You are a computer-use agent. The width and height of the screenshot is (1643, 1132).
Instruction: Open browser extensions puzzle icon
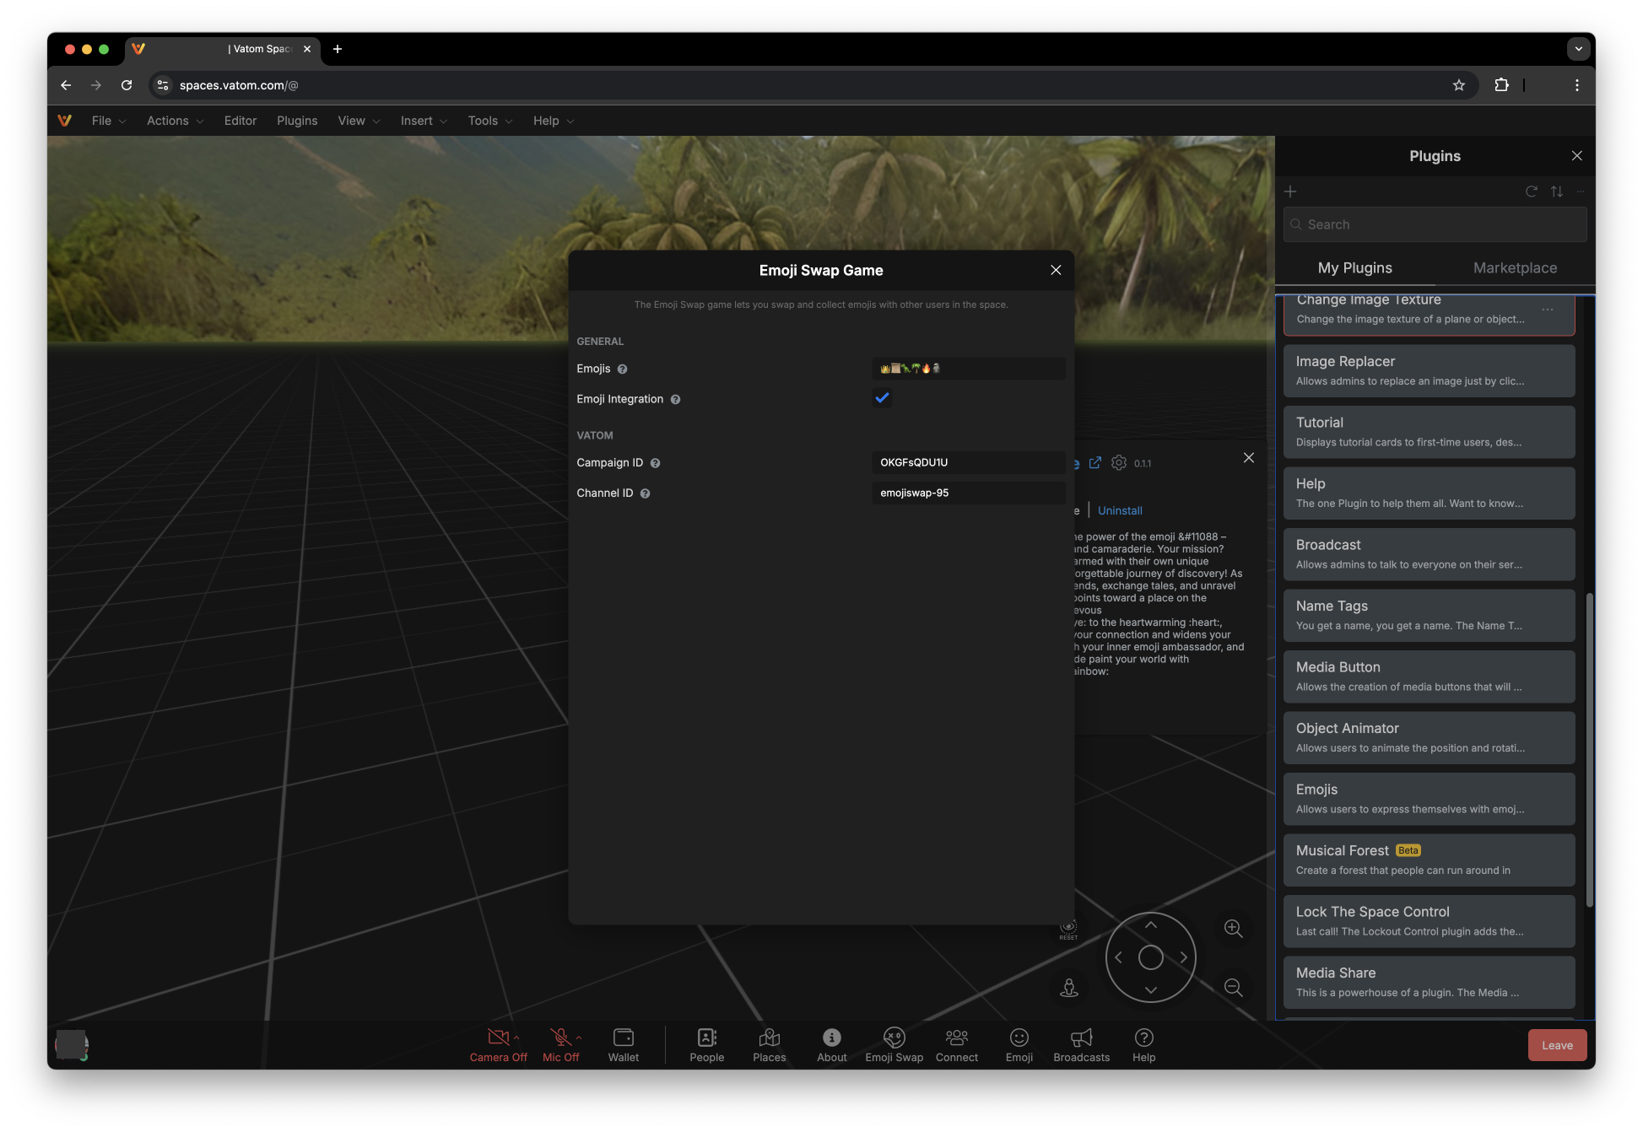[1501, 85]
